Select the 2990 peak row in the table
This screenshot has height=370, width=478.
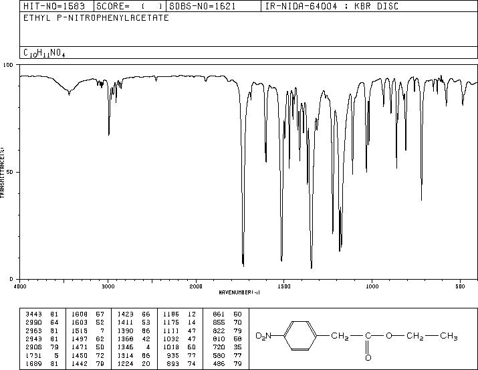coord(41,322)
